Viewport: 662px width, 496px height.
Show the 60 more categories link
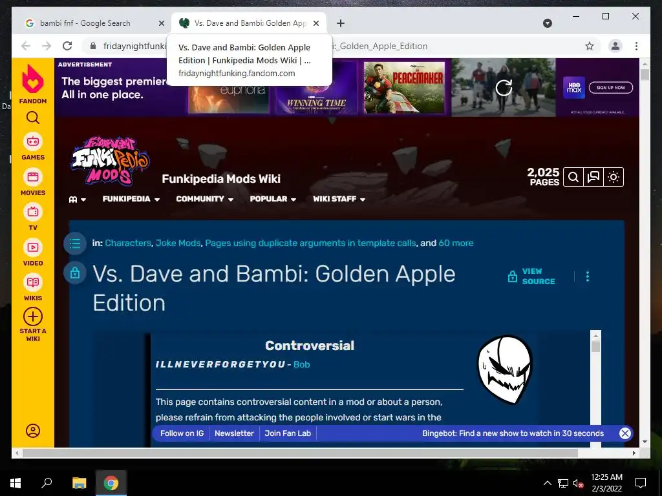(456, 243)
